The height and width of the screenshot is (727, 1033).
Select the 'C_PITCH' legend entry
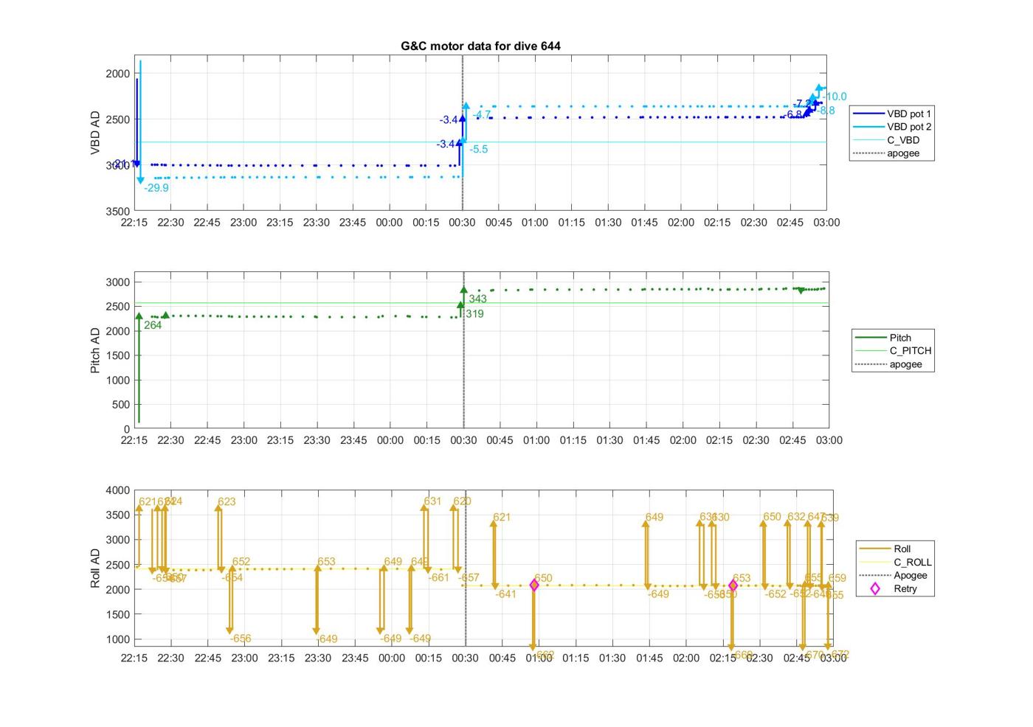tap(911, 351)
